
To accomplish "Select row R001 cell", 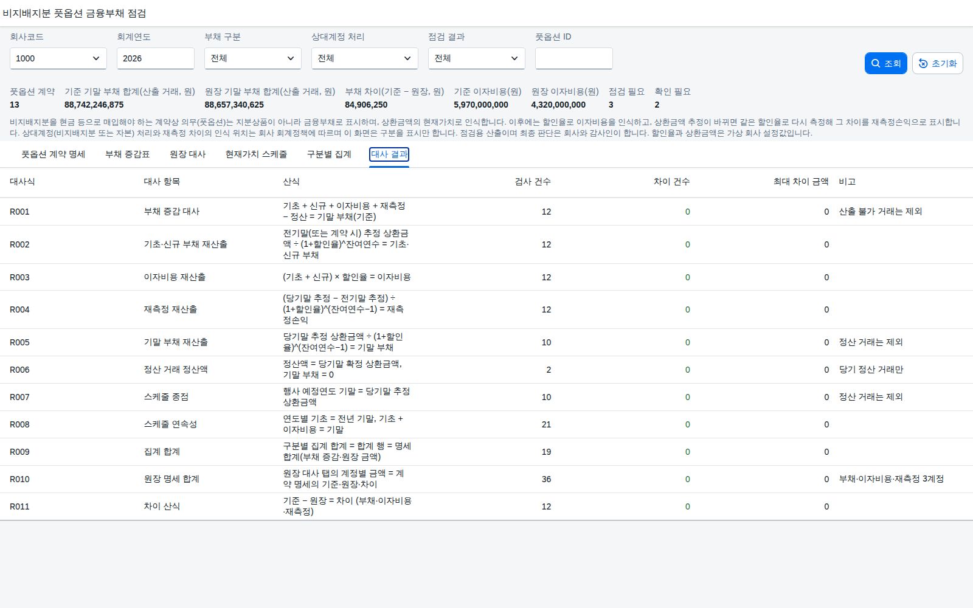I will pos(19,212).
